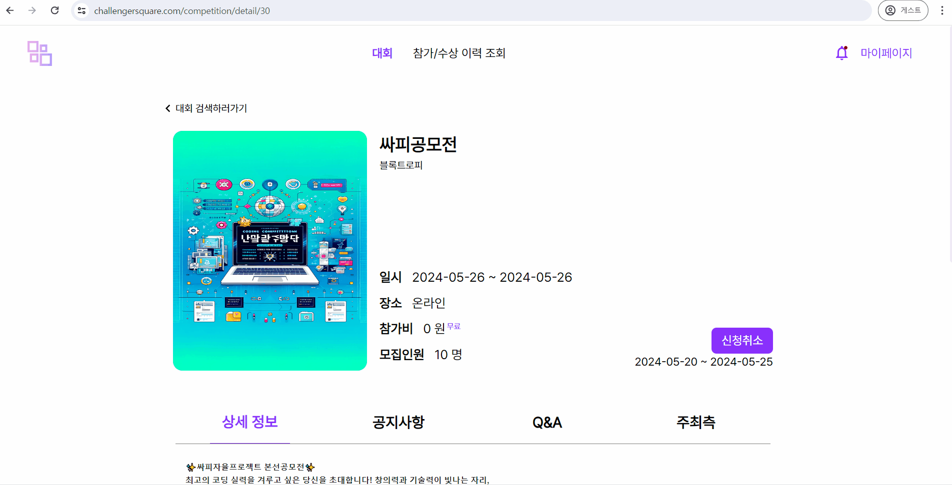Reload the page with refresh icon
This screenshot has width=952, height=485.
(x=55, y=10)
